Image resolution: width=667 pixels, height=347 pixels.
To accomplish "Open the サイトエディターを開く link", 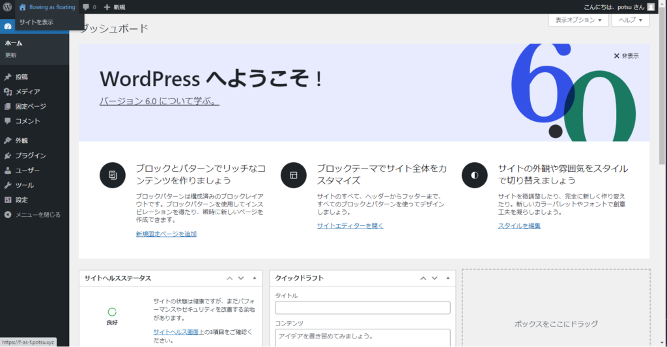I will click(x=350, y=226).
